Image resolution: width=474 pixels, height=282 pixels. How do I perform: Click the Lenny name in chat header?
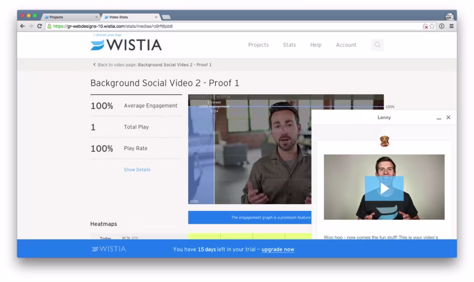384,117
